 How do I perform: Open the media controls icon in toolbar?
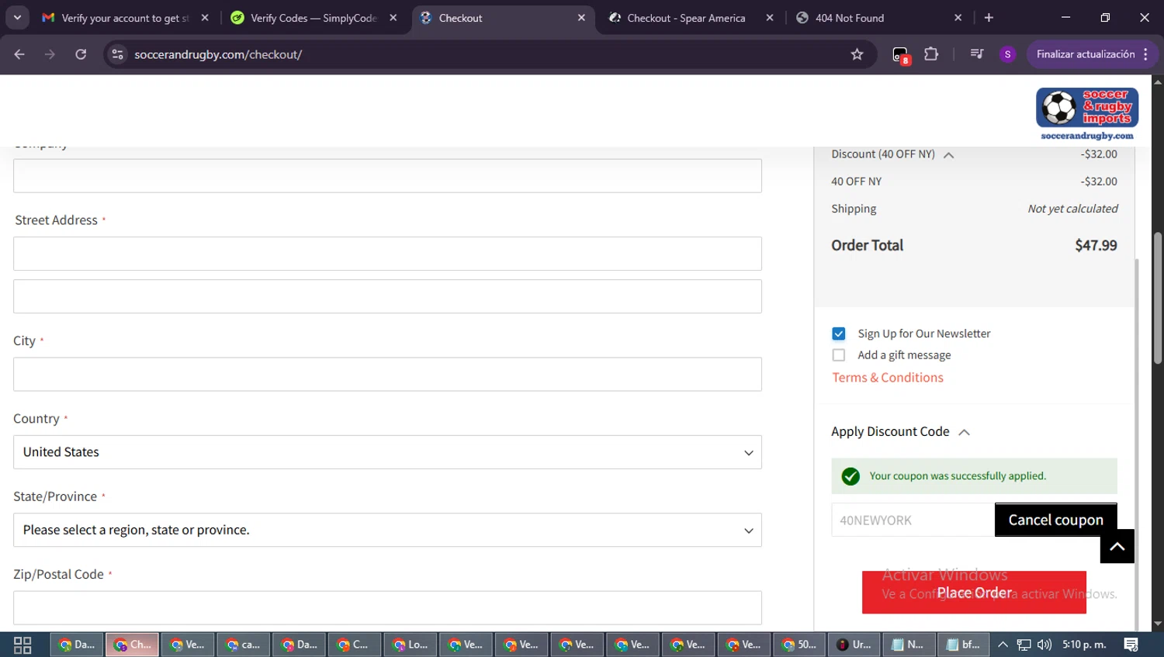click(977, 54)
